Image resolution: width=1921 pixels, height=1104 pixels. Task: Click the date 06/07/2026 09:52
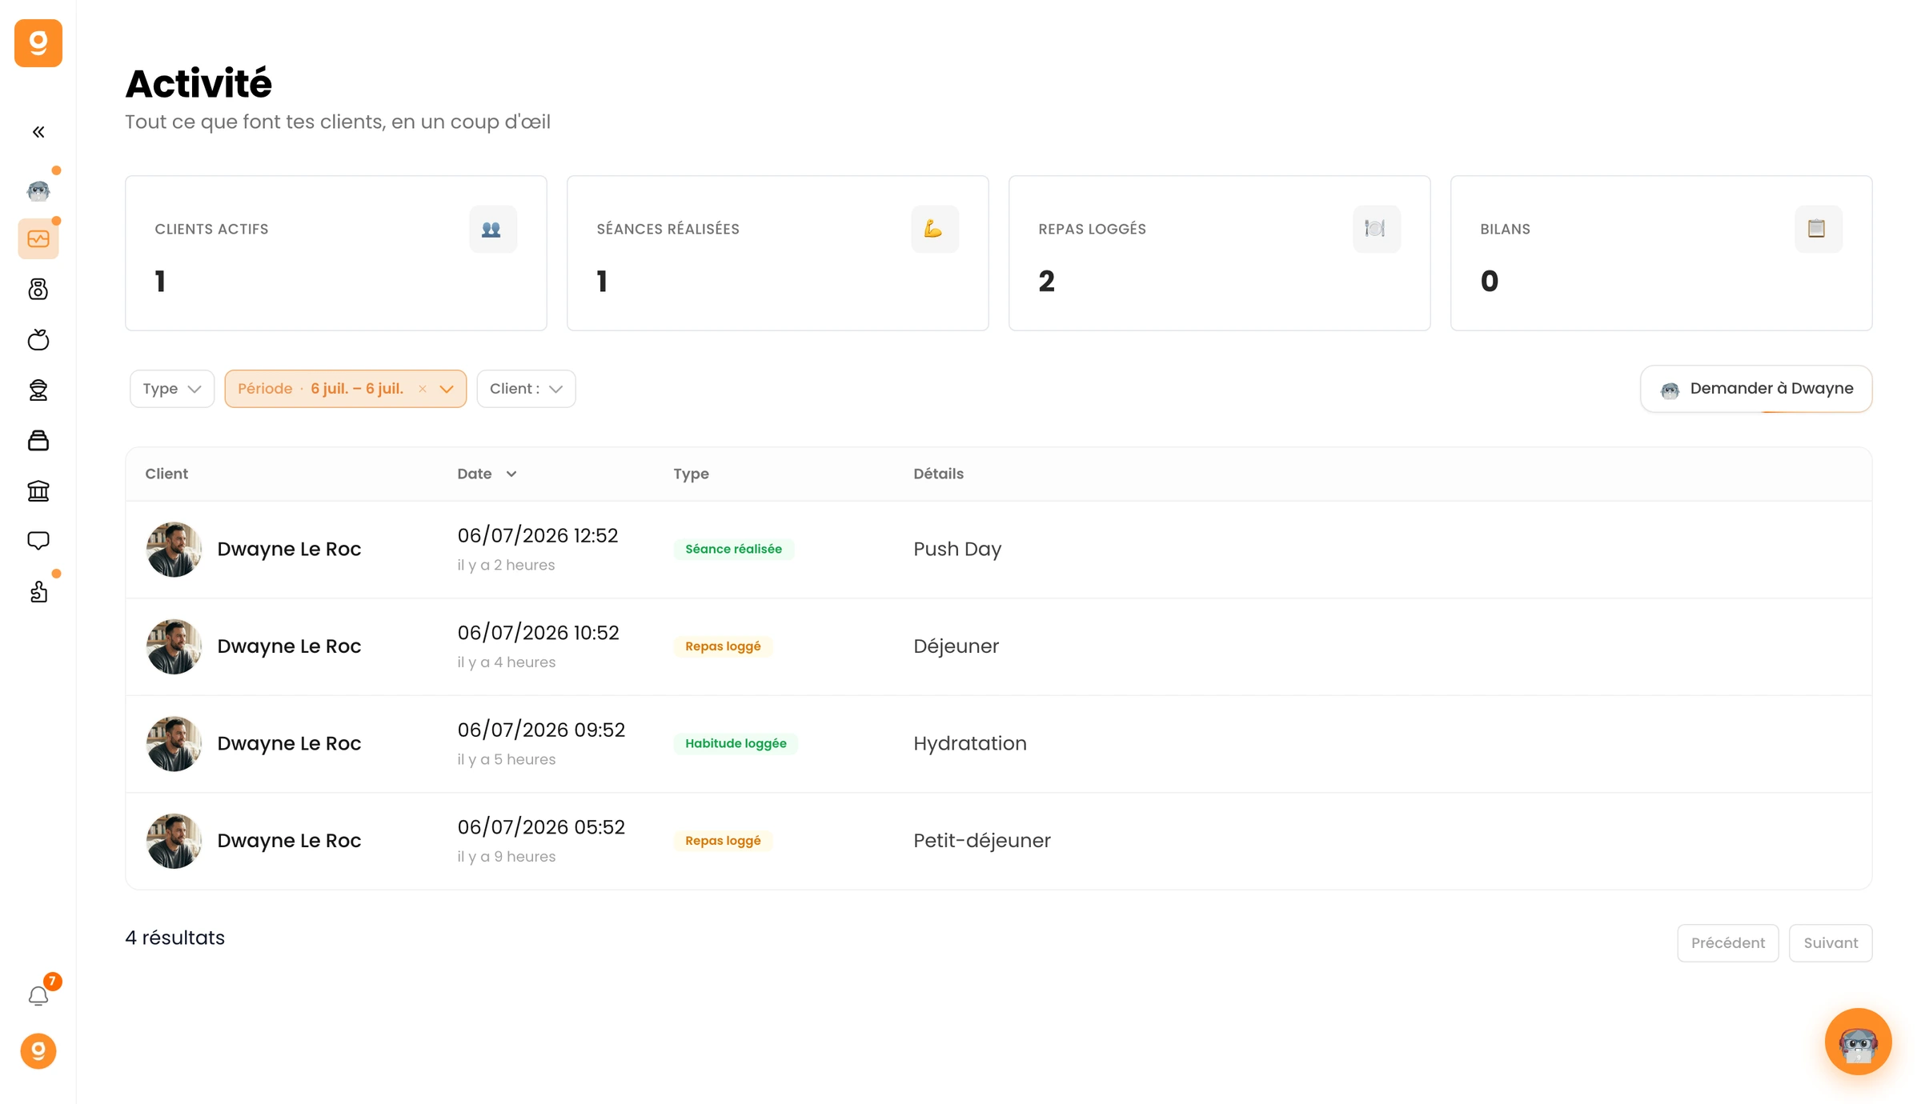coord(541,730)
